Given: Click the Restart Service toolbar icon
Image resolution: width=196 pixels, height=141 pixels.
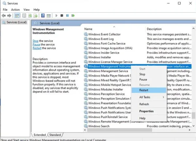Looking at the screenshot, I should point(73,16).
